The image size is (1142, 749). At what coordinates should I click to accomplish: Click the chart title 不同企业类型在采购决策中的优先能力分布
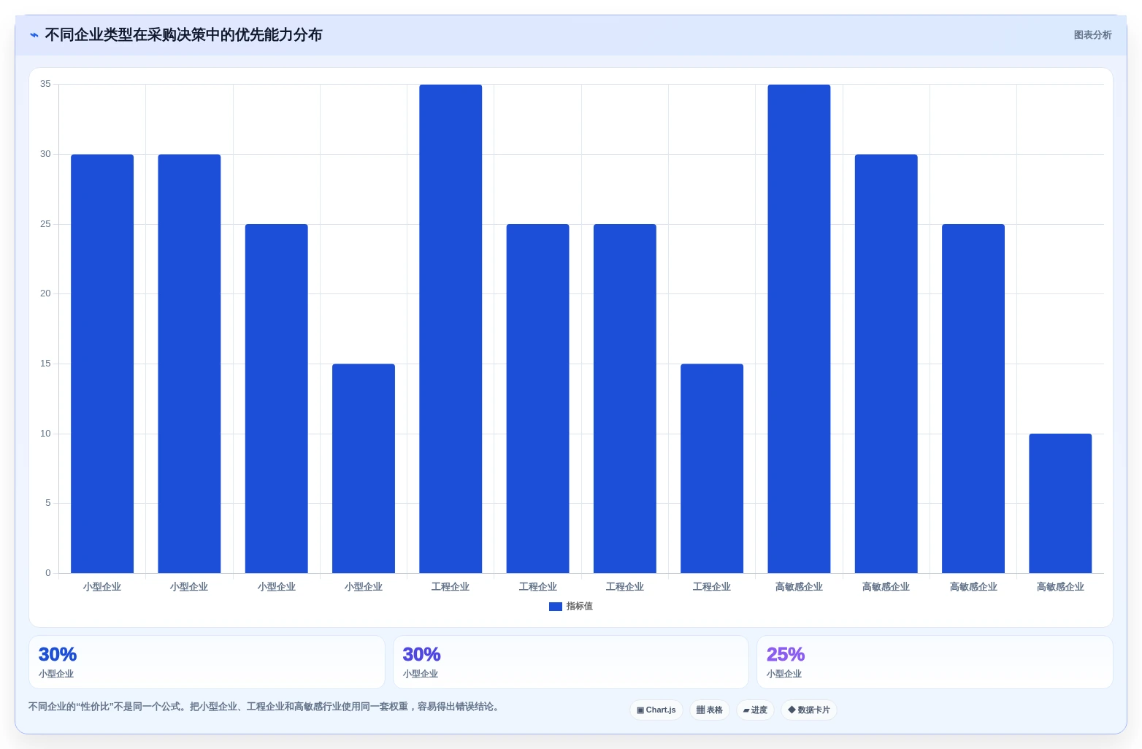point(183,35)
